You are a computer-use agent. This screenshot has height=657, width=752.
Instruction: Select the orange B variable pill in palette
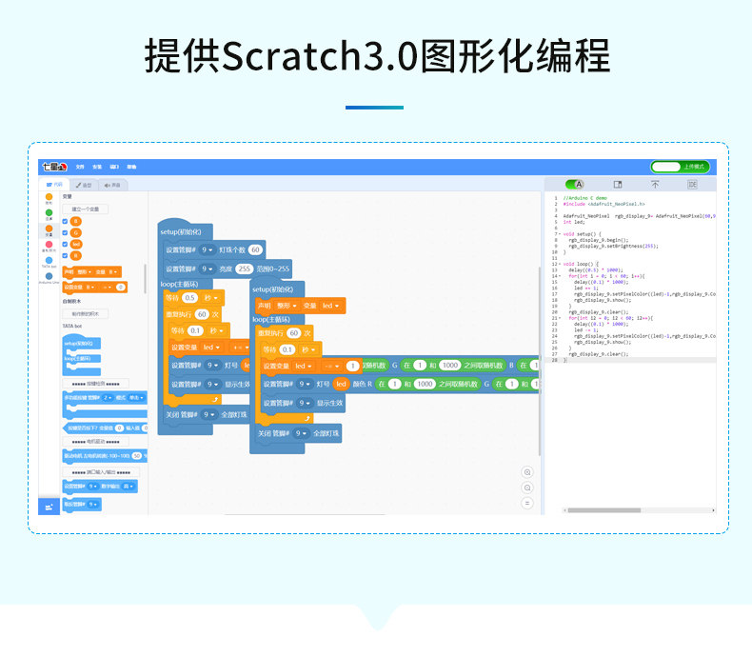(x=76, y=221)
